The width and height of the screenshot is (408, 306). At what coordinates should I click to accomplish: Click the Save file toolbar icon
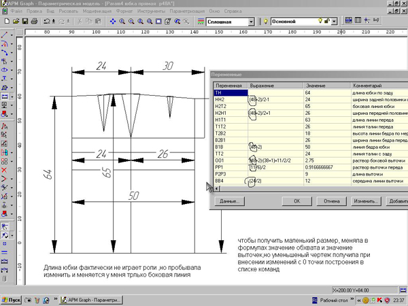(x=24, y=22)
